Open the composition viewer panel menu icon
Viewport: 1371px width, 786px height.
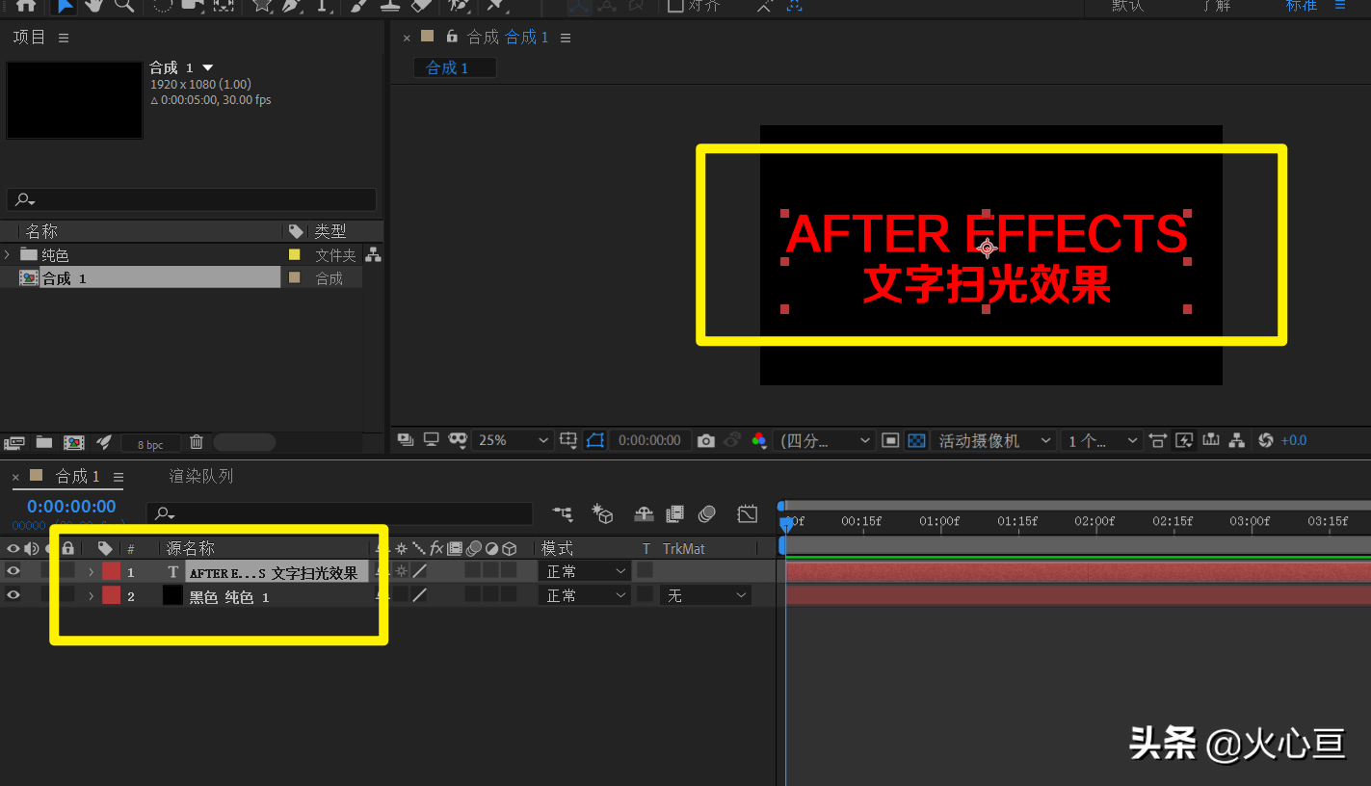(566, 38)
